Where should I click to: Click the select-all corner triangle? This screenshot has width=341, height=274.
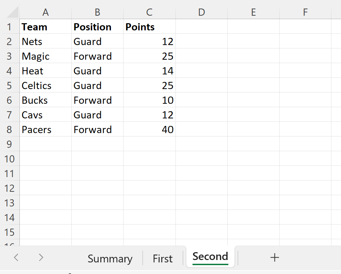coord(13,13)
